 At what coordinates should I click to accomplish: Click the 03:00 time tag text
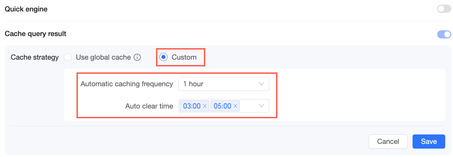click(192, 106)
